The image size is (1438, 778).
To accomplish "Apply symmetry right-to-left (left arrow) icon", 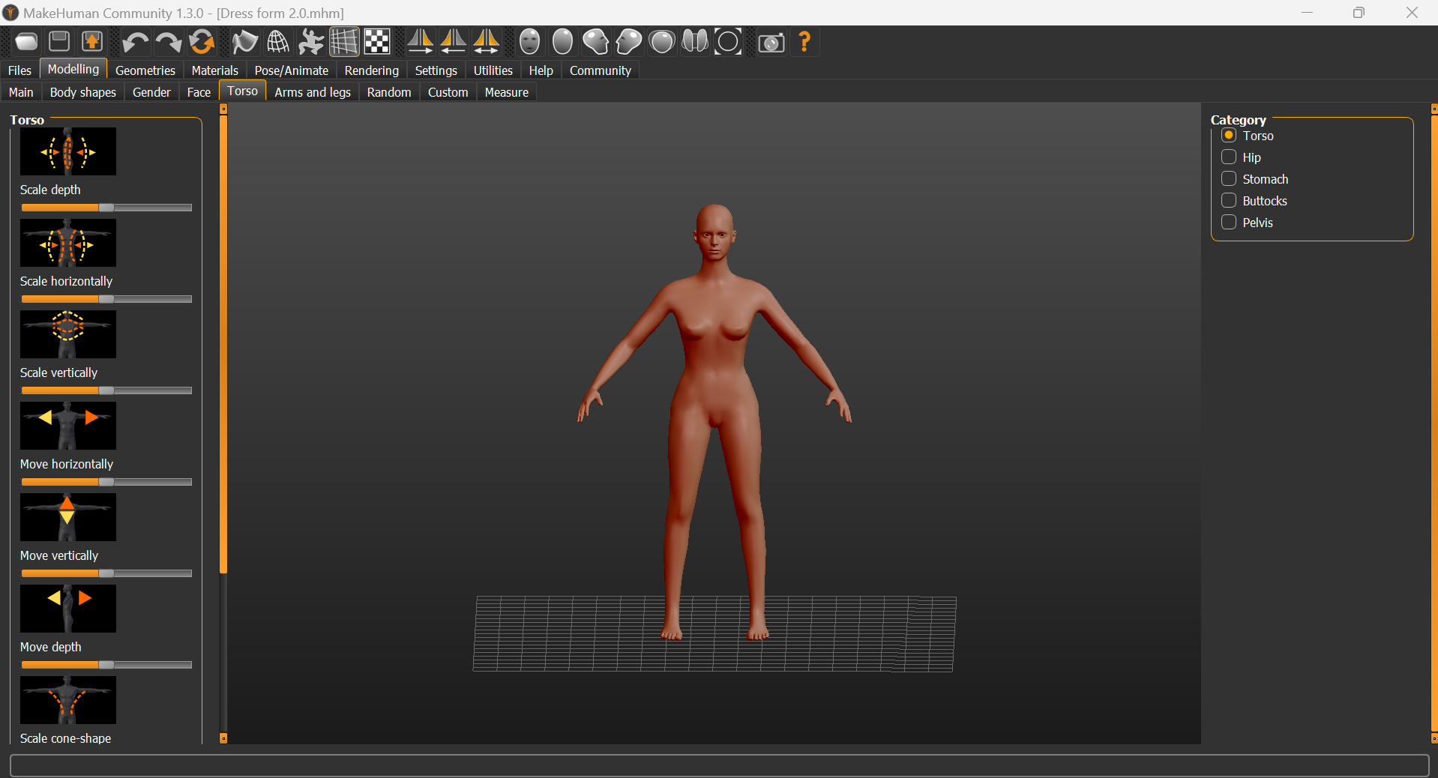I will tap(453, 42).
